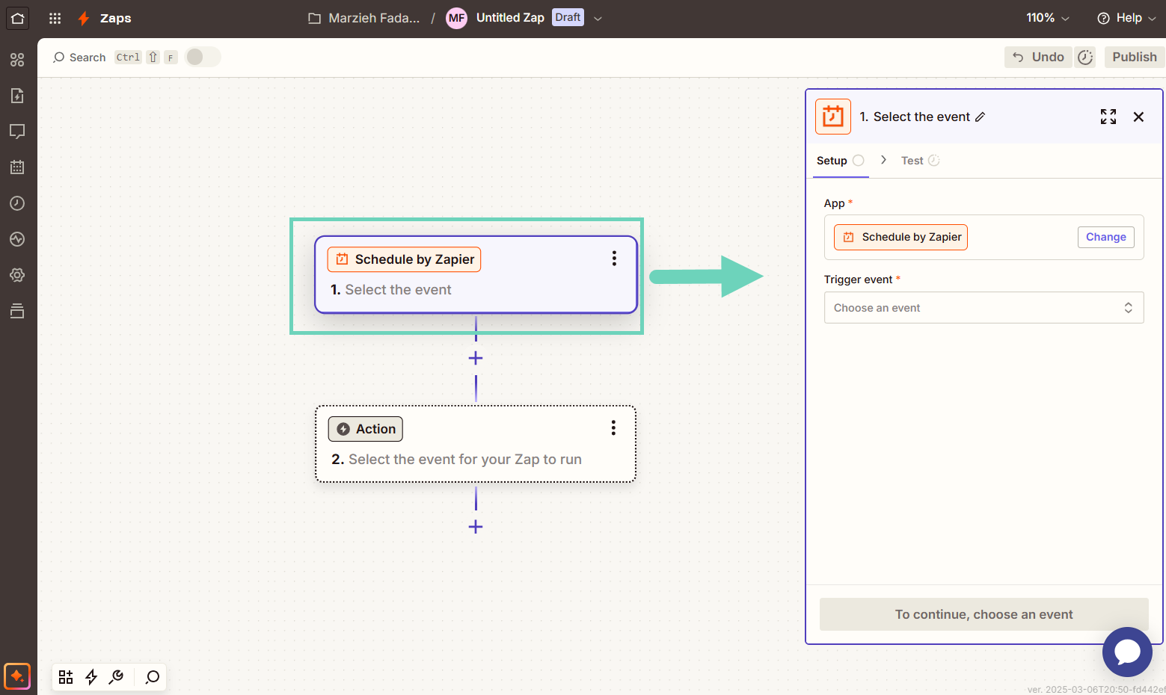Open the 110% zoom dropdown
This screenshot has height=695, width=1166.
click(1047, 18)
